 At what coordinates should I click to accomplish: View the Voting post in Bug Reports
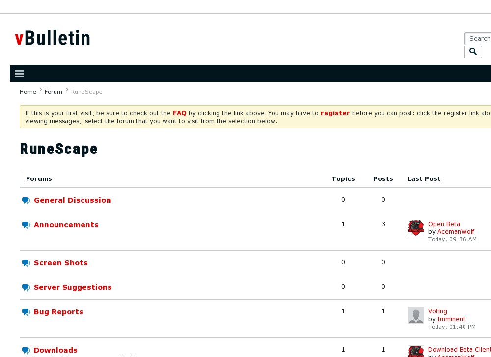(437, 311)
